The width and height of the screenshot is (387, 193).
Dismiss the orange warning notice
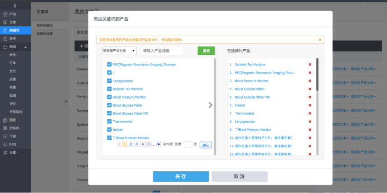(320, 40)
